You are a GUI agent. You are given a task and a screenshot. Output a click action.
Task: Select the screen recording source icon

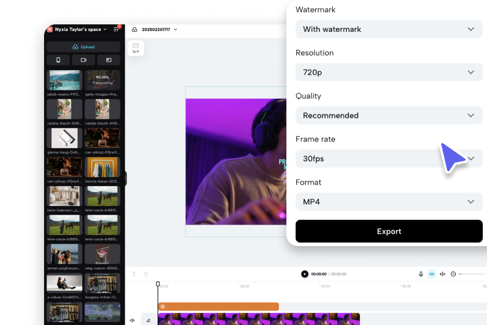coord(109,60)
